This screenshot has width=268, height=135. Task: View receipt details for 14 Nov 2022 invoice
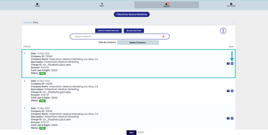232,64
